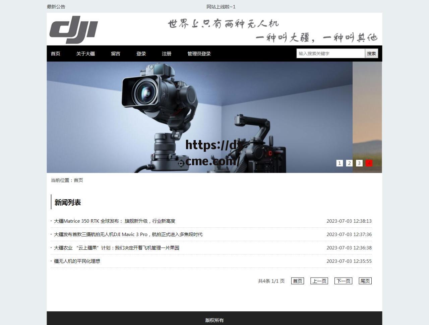Select carousel slide indicator 3
This screenshot has height=325, width=429.
coord(359,163)
